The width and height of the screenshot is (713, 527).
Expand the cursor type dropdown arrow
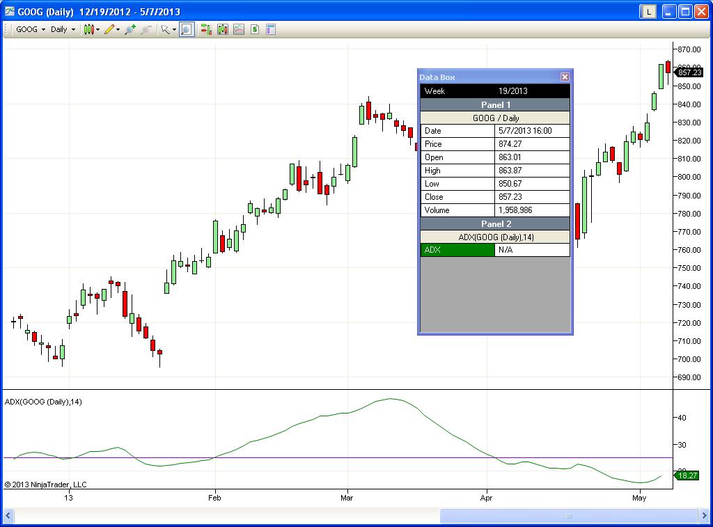[x=174, y=29]
